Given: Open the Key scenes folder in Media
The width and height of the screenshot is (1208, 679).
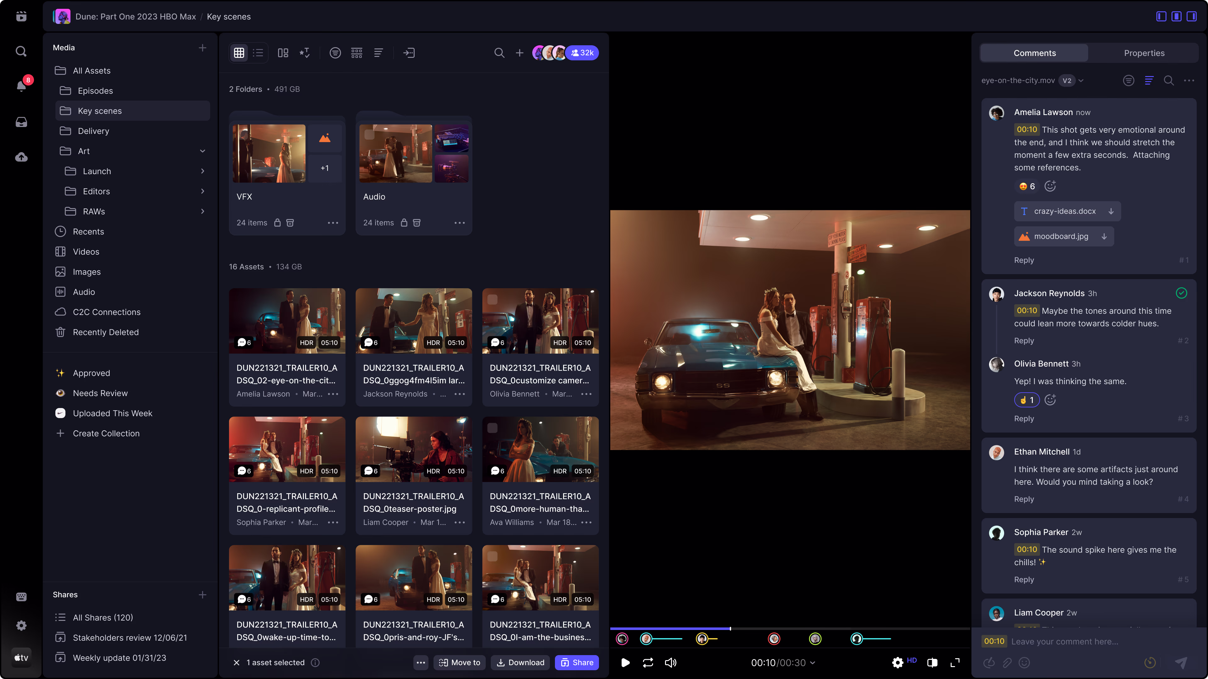Looking at the screenshot, I should pos(99,111).
